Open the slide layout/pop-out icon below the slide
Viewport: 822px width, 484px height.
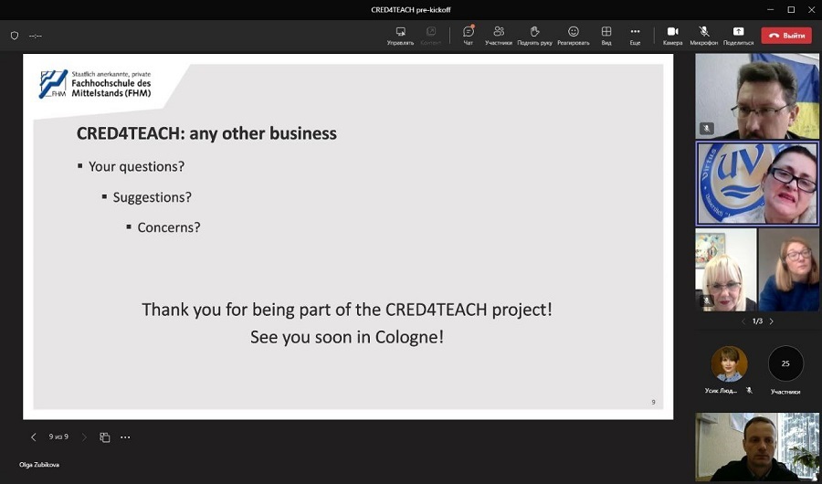click(104, 437)
